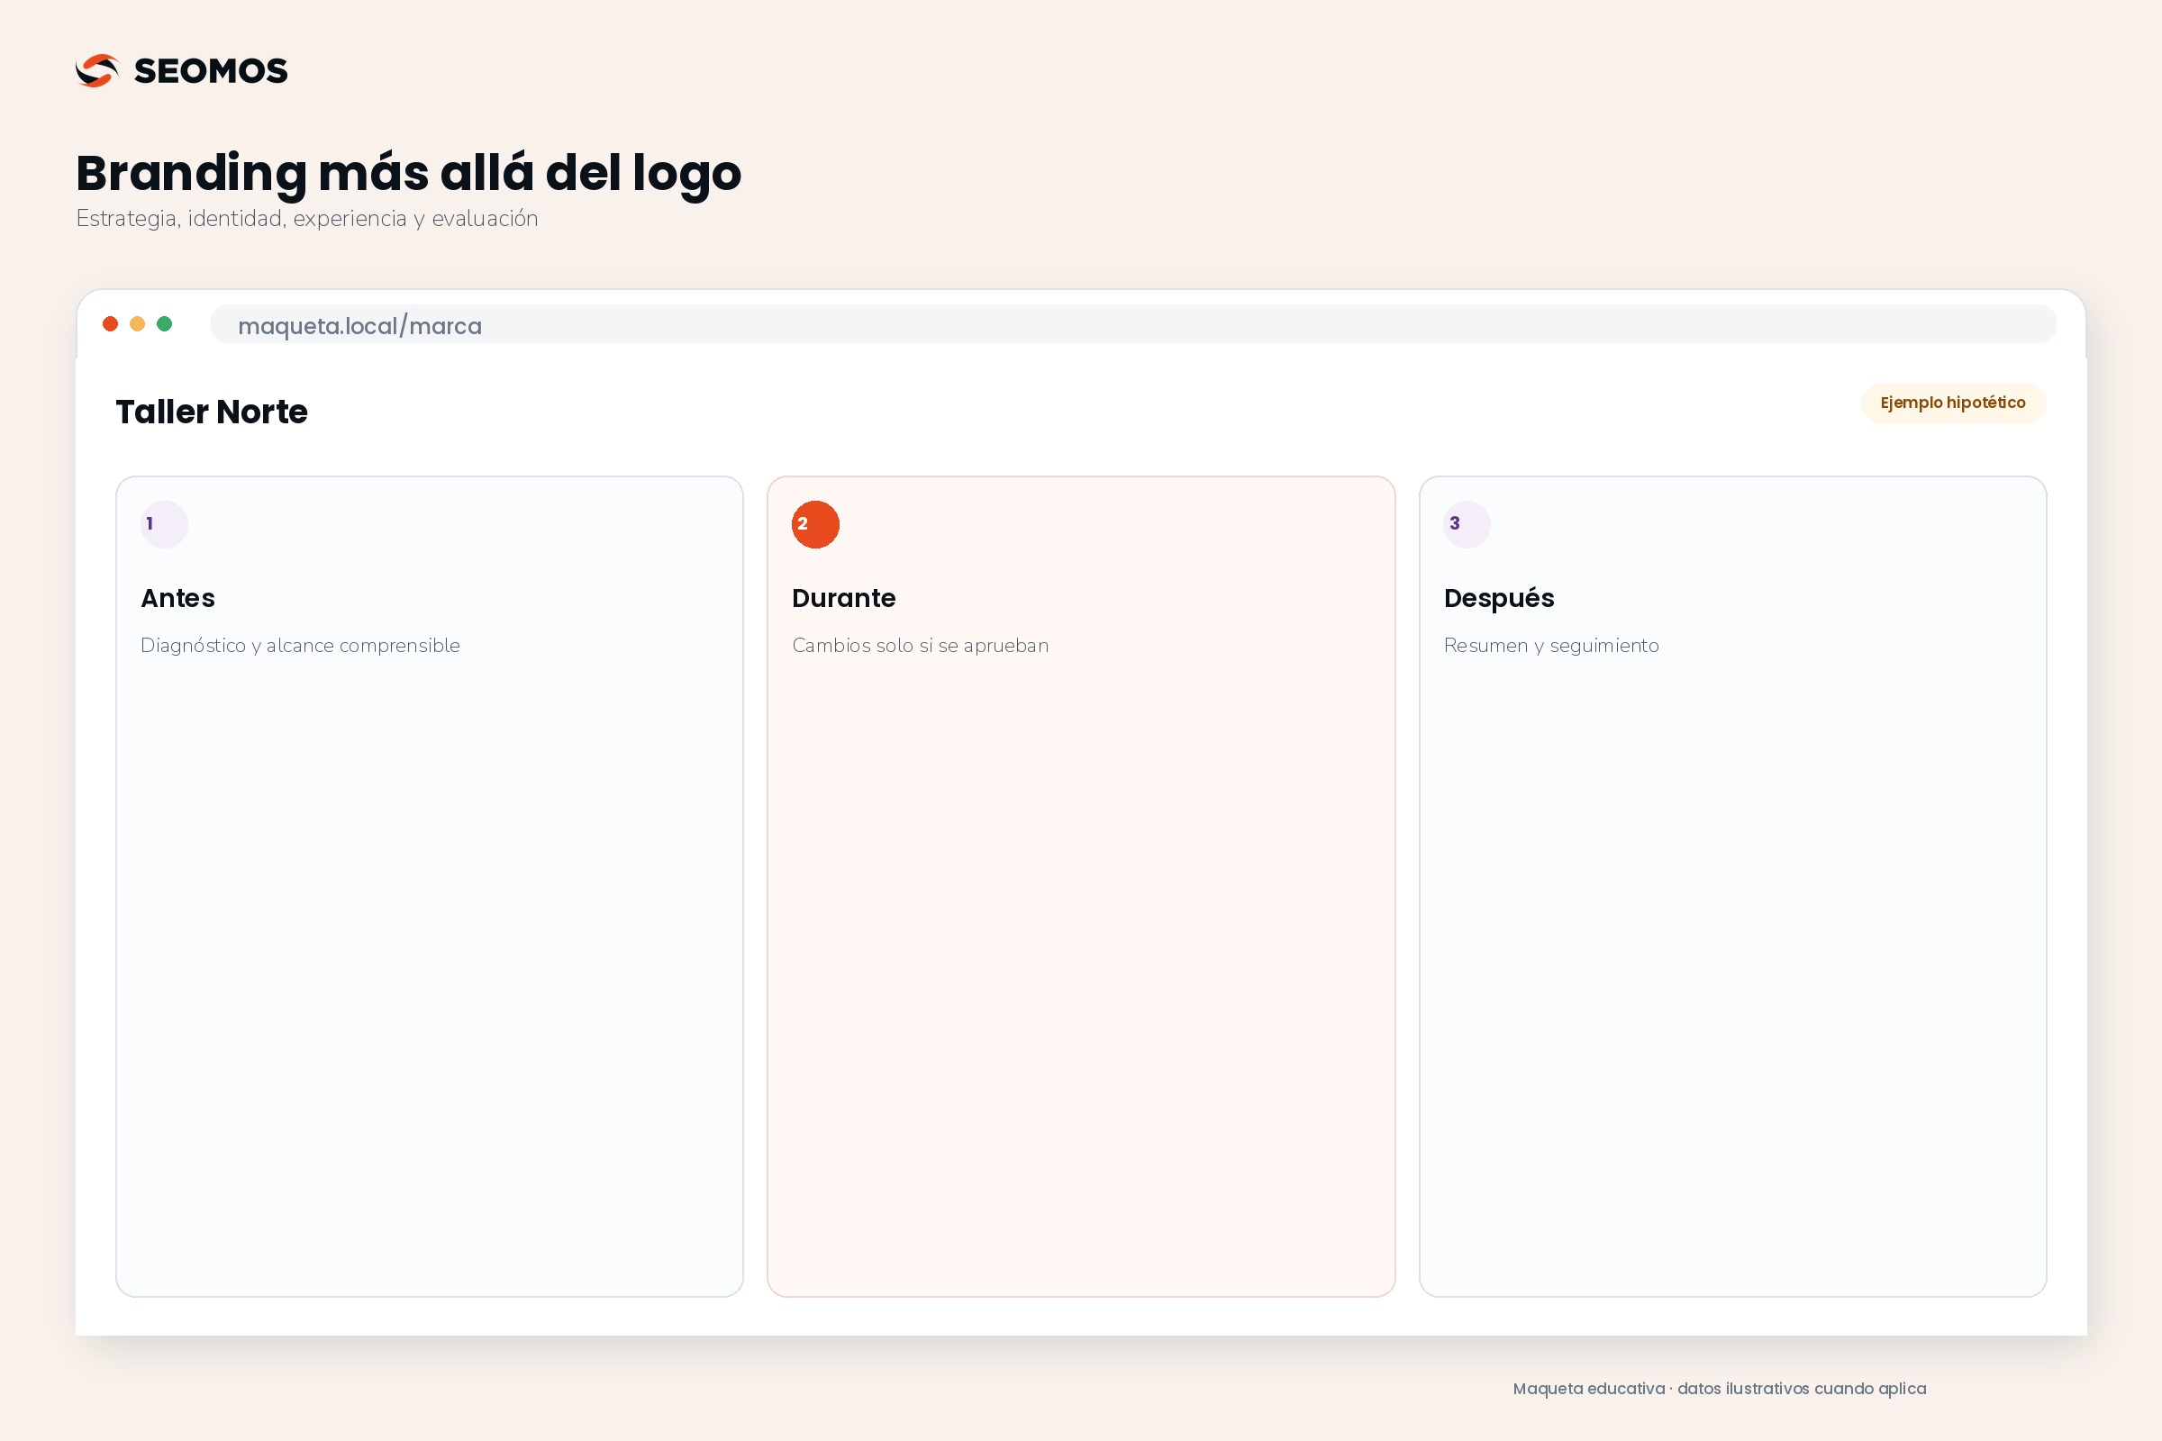The height and width of the screenshot is (1441, 2162).
Task: Click the Ejemplo hipotético badge
Action: (x=1952, y=403)
